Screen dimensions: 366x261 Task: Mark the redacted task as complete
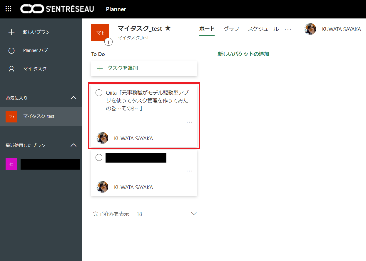[x=99, y=158]
